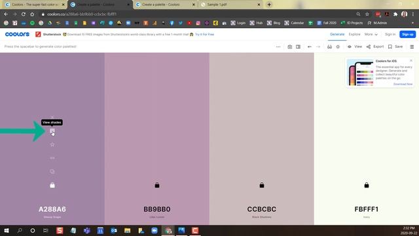Open Task View from the taskbar
Screen dimensions: 419x236
[x=46, y=230]
